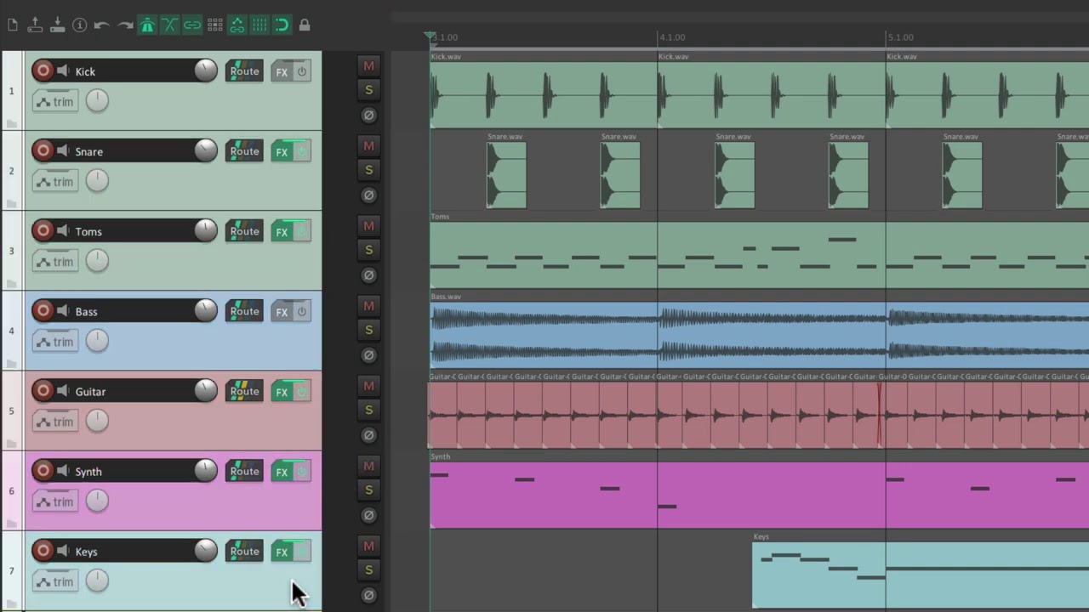Redo the last undone action
This screenshot has height=612, width=1089.
click(124, 25)
